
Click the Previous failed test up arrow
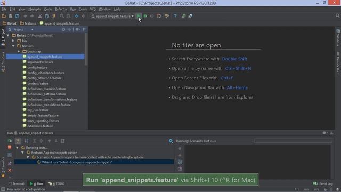(50, 141)
